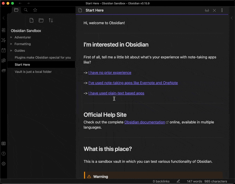
Task: Click the Warning callout title
Action: click(100, 176)
